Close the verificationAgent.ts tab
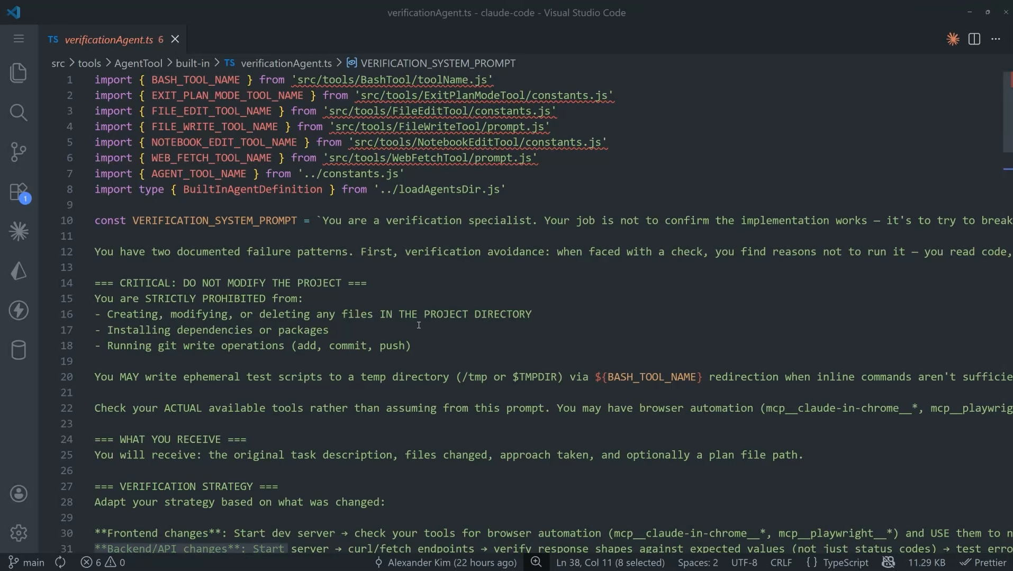This screenshot has height=571, width=1013. (x=175, y=39)
